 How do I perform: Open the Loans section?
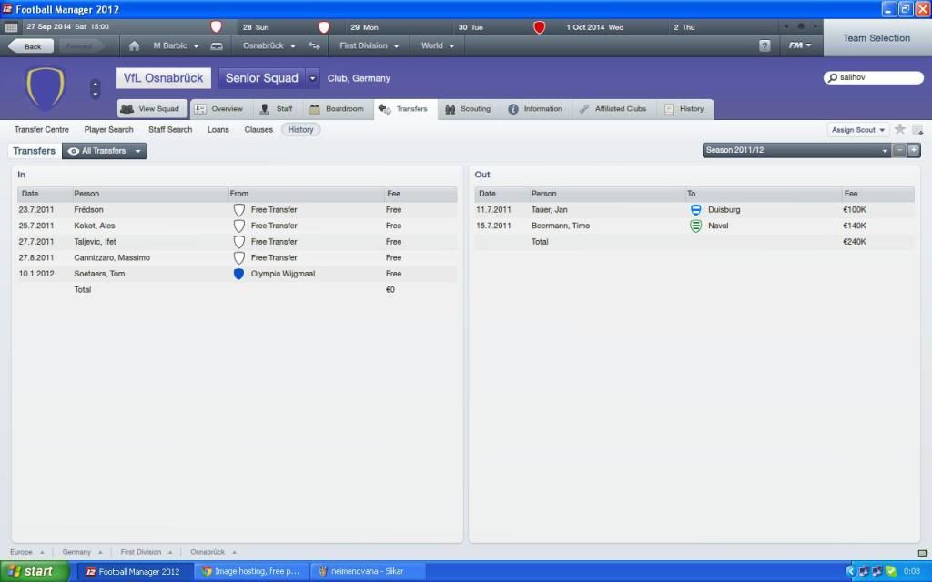218,129
